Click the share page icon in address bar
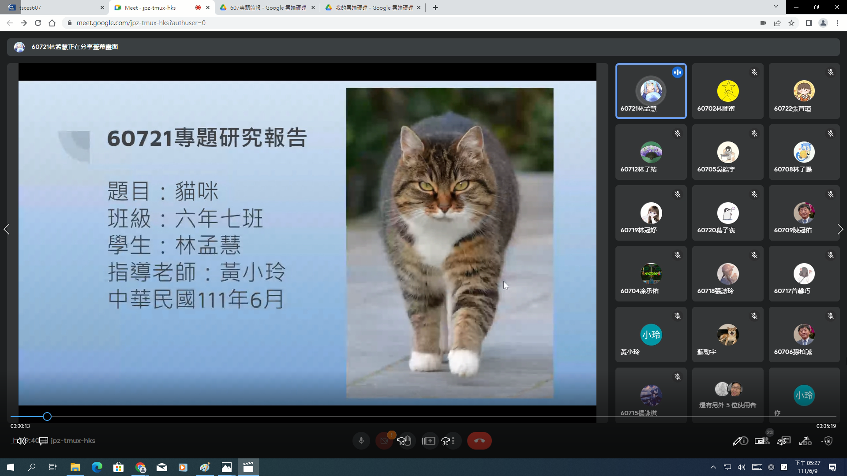This screenshot has height=476, width=847. click(x=777, y=23)
